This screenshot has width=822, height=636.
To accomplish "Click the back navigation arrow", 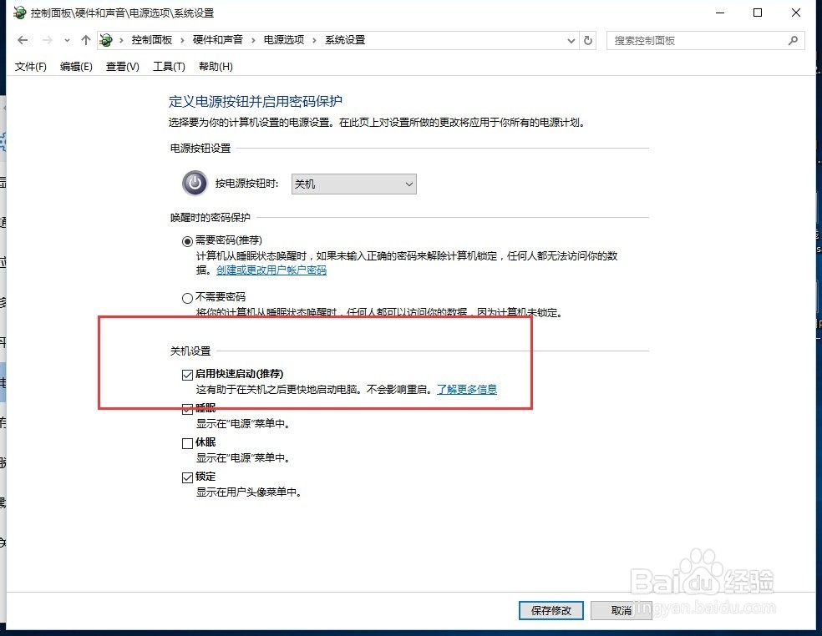I will coord(22,39).
